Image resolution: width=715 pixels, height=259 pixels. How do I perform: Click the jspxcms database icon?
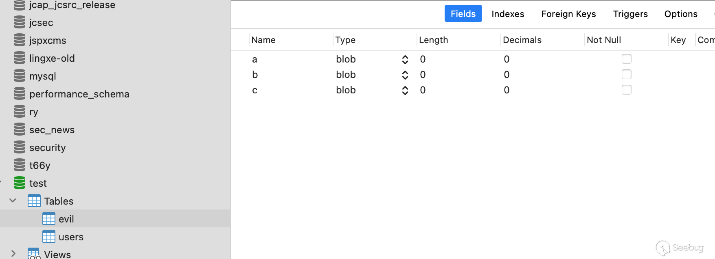point(20,40)
